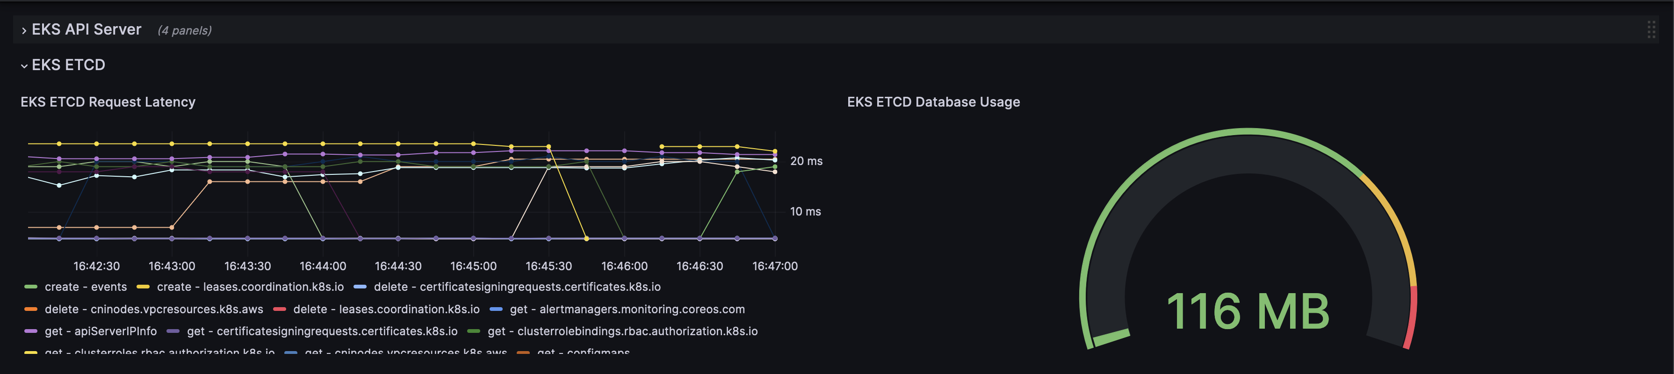Screen dimensions: 1674x374
Task: Open the EKS ETCD Request Latency panel title
Action: tap(108, 102)
